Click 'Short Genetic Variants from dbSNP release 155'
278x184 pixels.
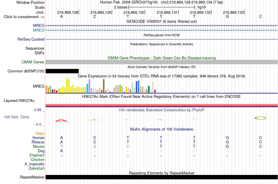pyautogui.click(x=162, y=67)
